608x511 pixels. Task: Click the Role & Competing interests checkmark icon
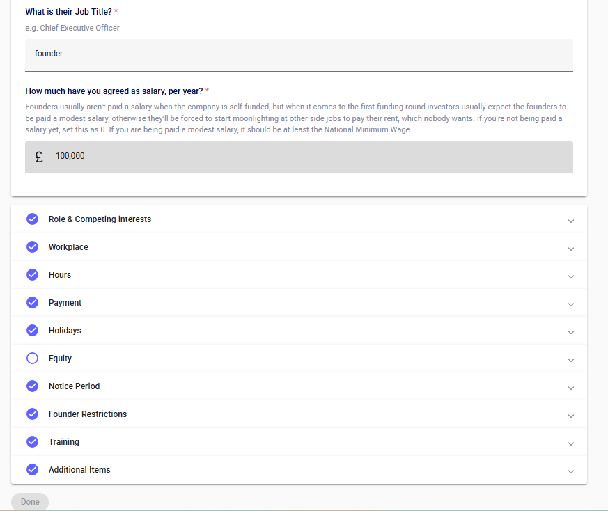[x=32, y=219]
